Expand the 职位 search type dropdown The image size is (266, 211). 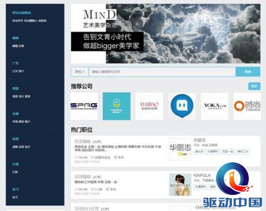click(x=80, y=72)
